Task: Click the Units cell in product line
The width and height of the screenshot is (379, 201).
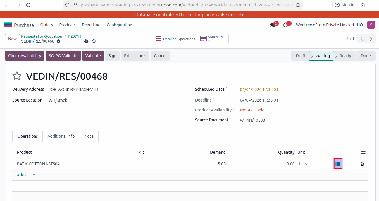Action: click(x=302, y=164)
